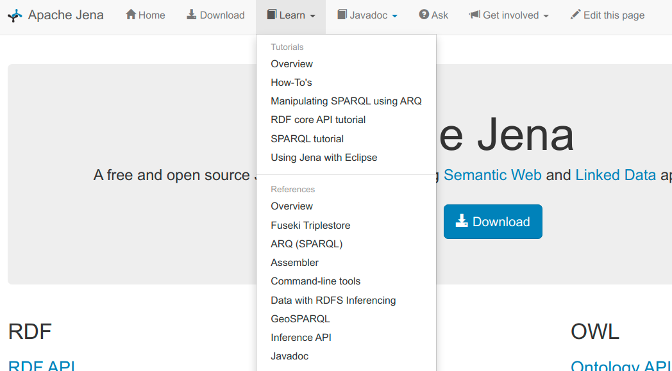Open Command-line tools entry
672x371 pixels.
point(316,281)
